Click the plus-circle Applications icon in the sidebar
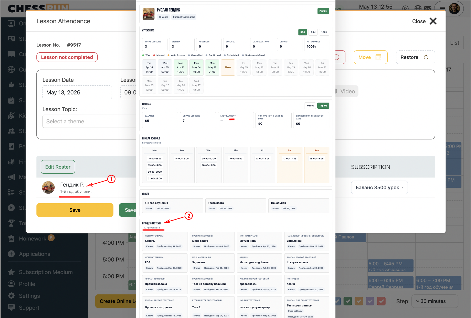Screen dimensions: 471x318 click(11, 254)
